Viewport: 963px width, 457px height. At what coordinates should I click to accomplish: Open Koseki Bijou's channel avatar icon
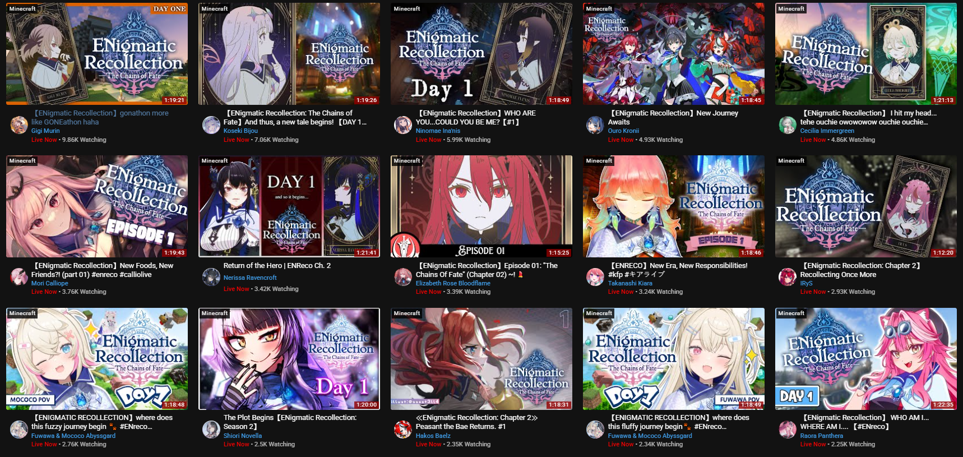[211, 125]
